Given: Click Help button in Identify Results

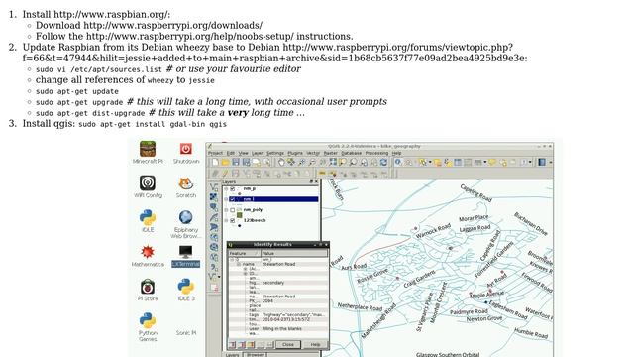Looking at the screenshot, I should (x=315, y=344).
